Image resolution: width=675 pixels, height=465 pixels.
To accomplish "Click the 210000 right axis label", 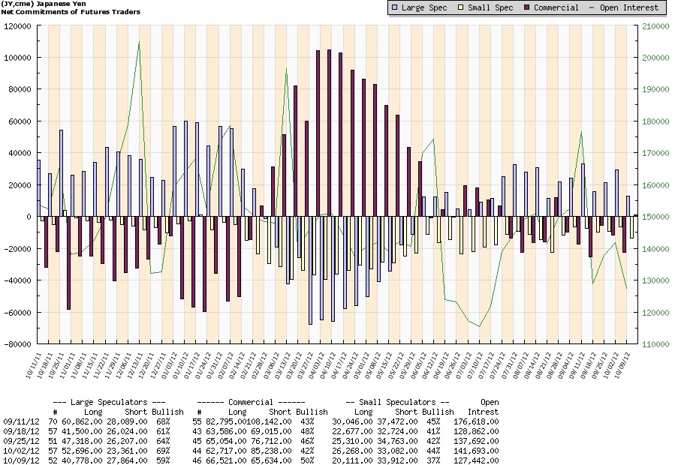I will point(655,25).
